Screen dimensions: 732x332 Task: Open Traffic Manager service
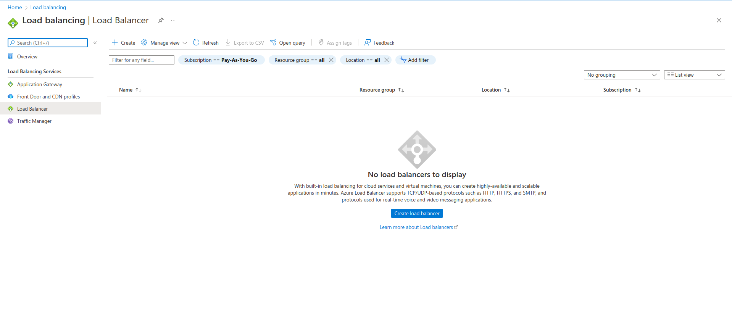tap(34, 121)
